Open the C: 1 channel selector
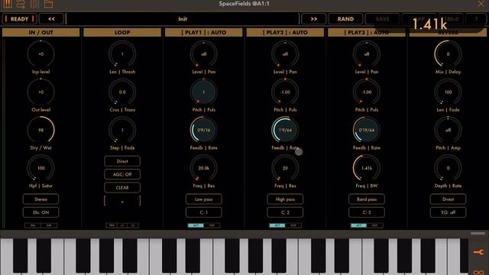 point(204,212)
